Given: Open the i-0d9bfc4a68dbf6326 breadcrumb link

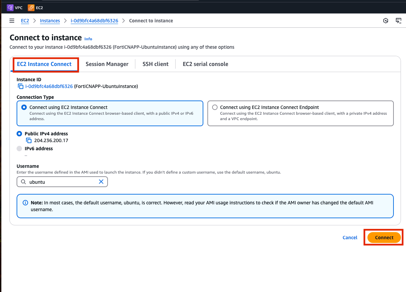Looking at the screenshot, I should point(94,21).
